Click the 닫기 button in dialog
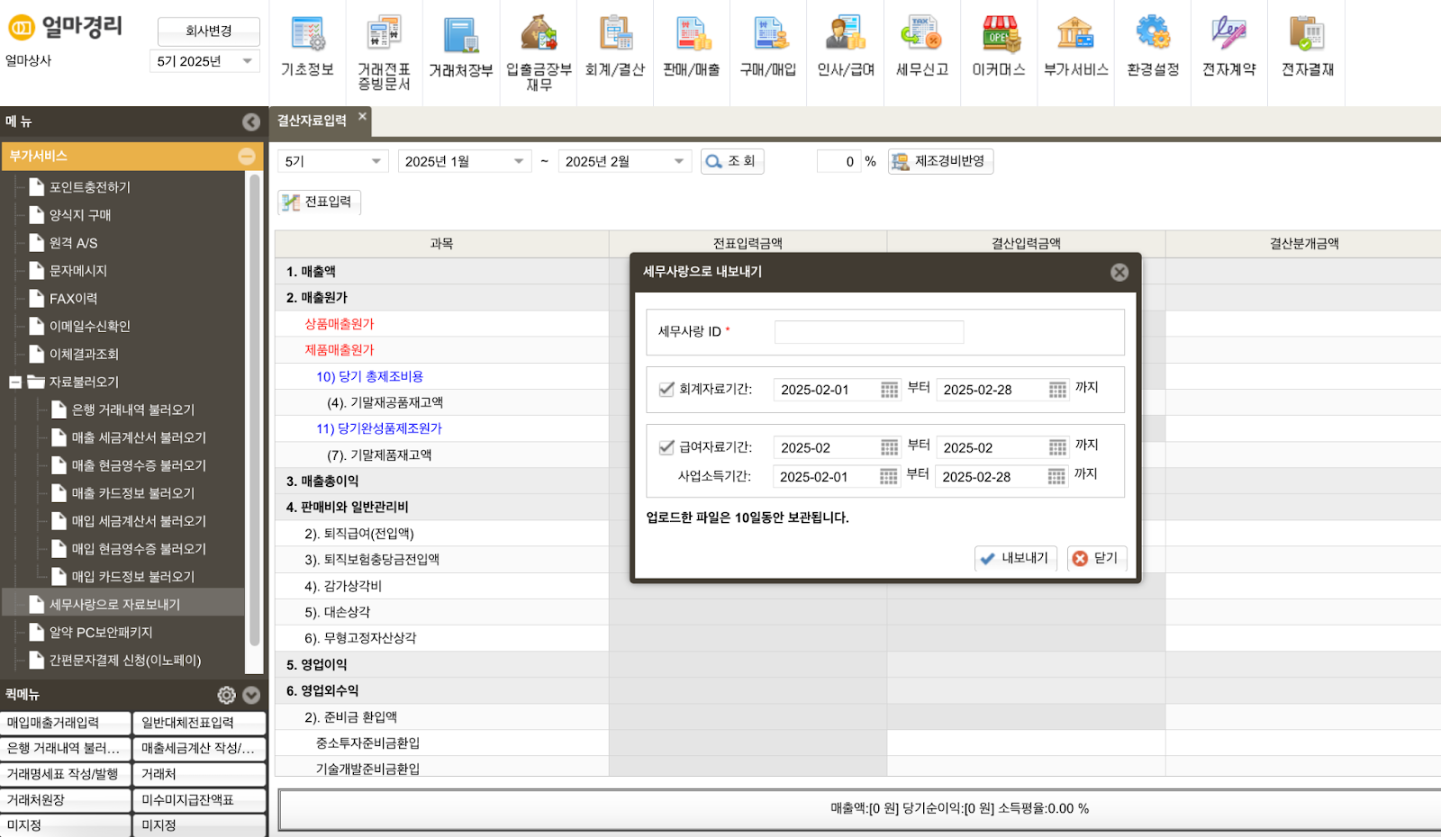 [x=1096, y=558]
